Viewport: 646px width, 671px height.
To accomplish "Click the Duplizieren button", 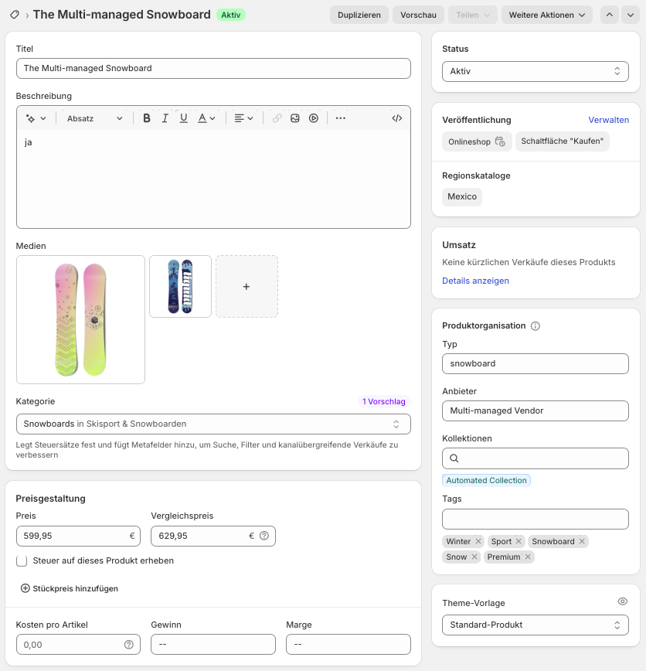I will click(359, 15).
